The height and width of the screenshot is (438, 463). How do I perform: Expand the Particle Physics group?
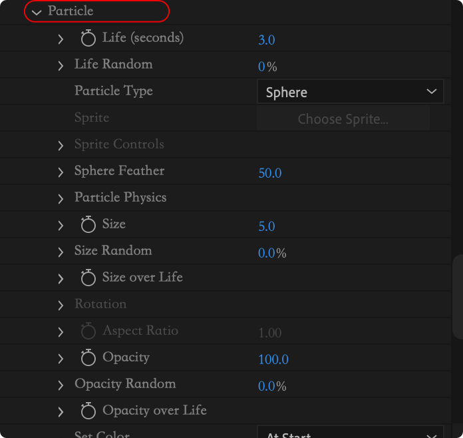tap(61, 199)
